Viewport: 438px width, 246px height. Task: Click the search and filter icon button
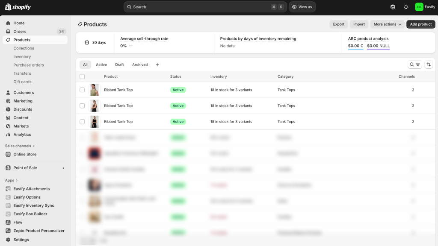coord(415,64)
